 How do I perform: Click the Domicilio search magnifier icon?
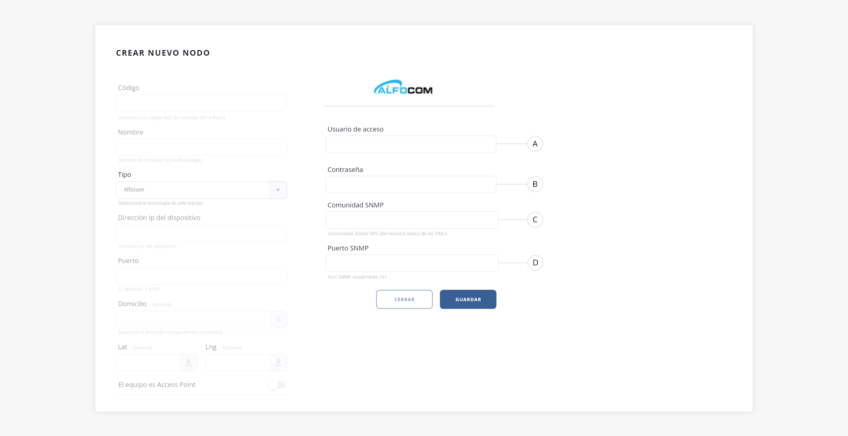(278, 319)
